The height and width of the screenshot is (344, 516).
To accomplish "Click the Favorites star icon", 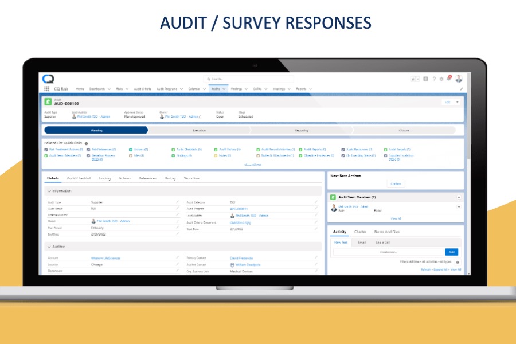I will (x=413, y=79).
